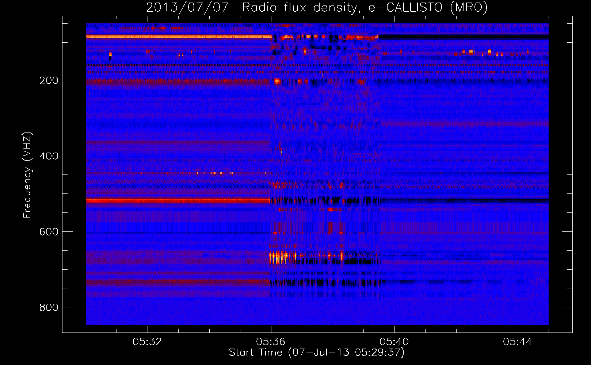Click the plot title text 2013/07/07
This screenshot has height=365, width=591.
[187, 7]
